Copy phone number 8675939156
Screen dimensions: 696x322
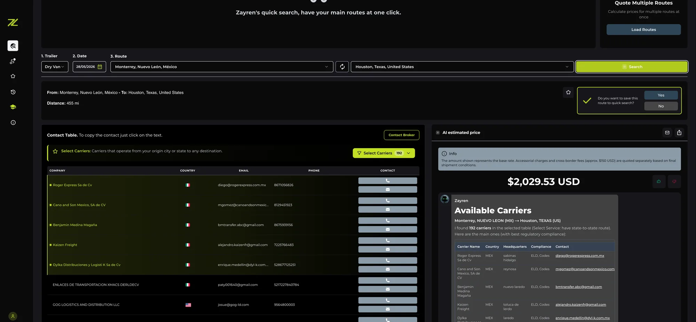click(x=283, y=225)
